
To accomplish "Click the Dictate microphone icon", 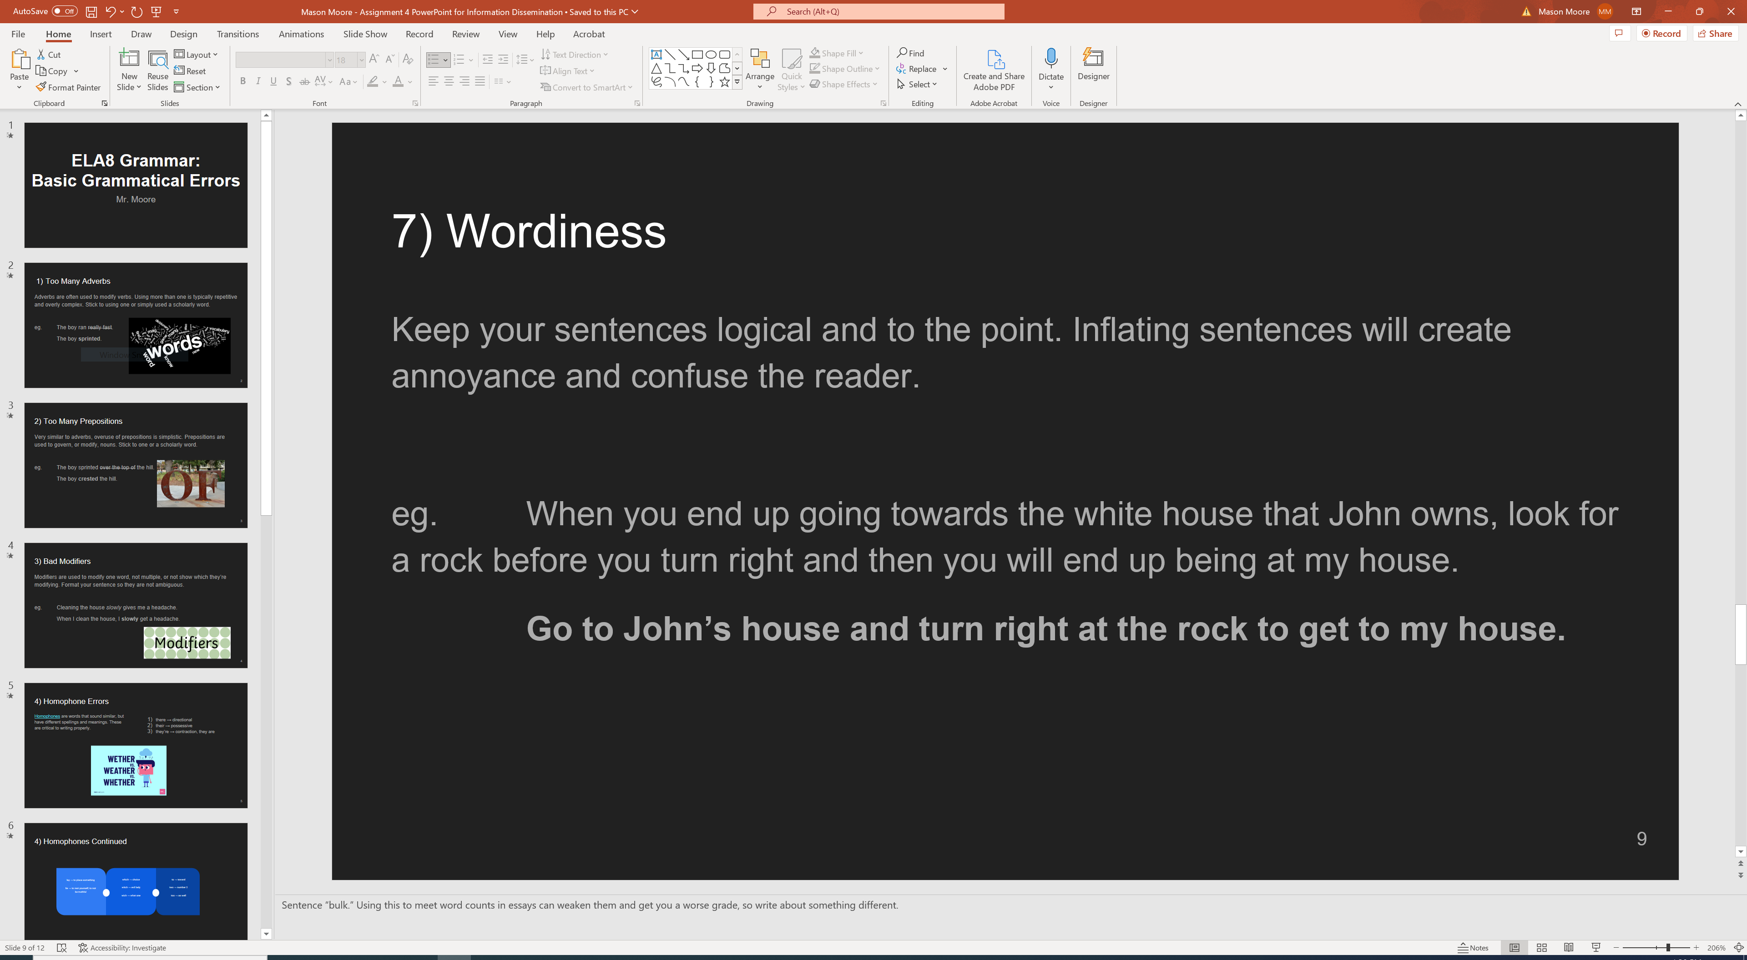I will tap(1050, 58).
